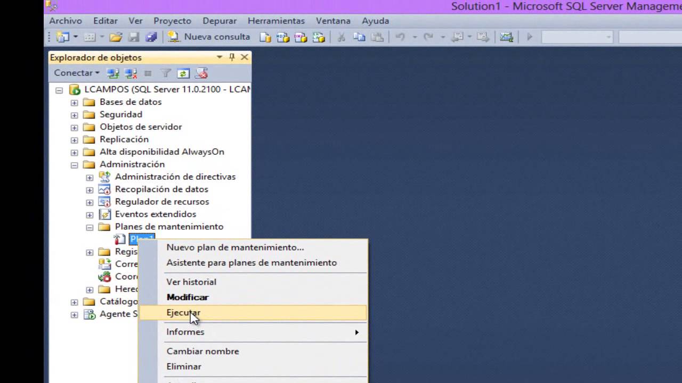Click the Save All icon
682x383 pixels.
[152, 37]
